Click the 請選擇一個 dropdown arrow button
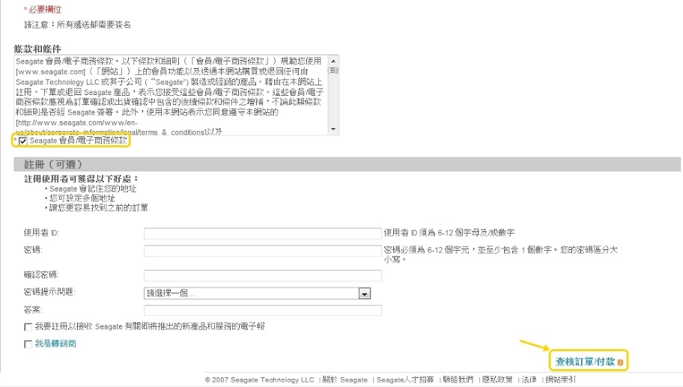 [365, 294]
